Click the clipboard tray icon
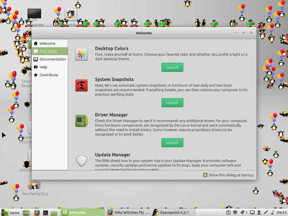The height and width of the screenshot is (216, 288). [x=228, y=213]
